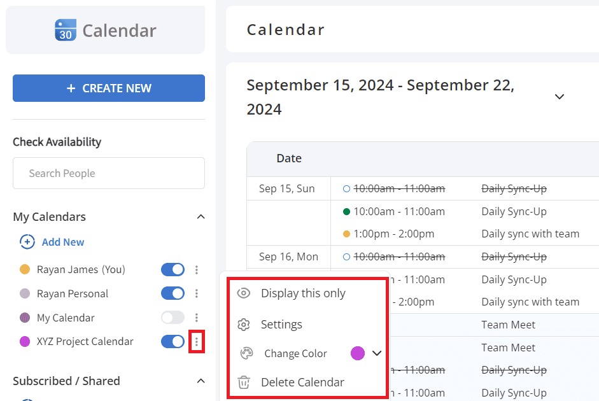Click the purple Change Color swatch
The image size is (599, 401).
click(358, 353)
